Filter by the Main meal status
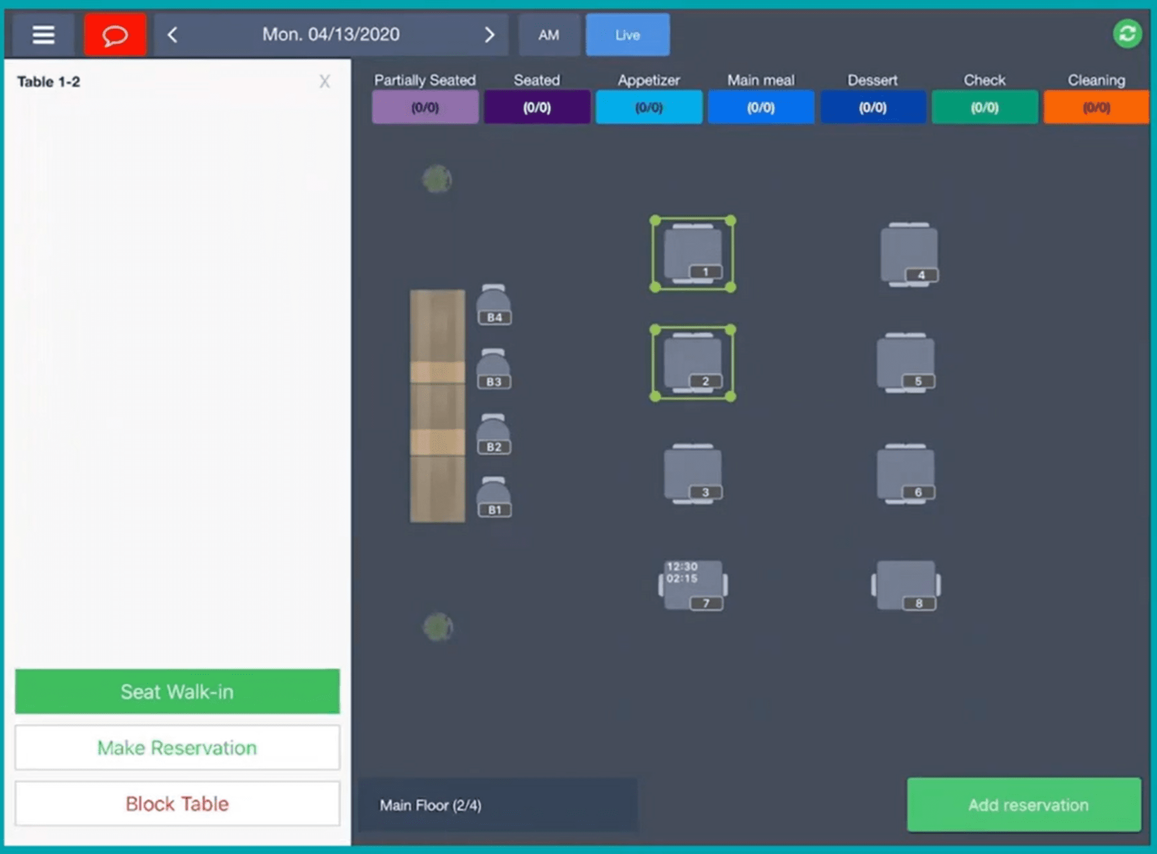Image resolution: width=1157 pixels, height=854 pixels. point(760,107)
